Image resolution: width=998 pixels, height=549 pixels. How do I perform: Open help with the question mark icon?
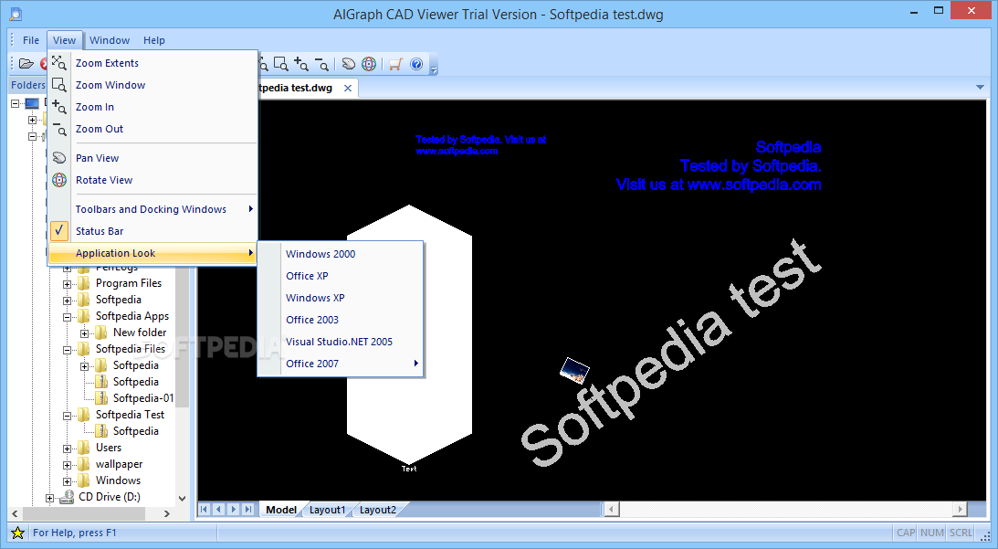coord(416,64)
